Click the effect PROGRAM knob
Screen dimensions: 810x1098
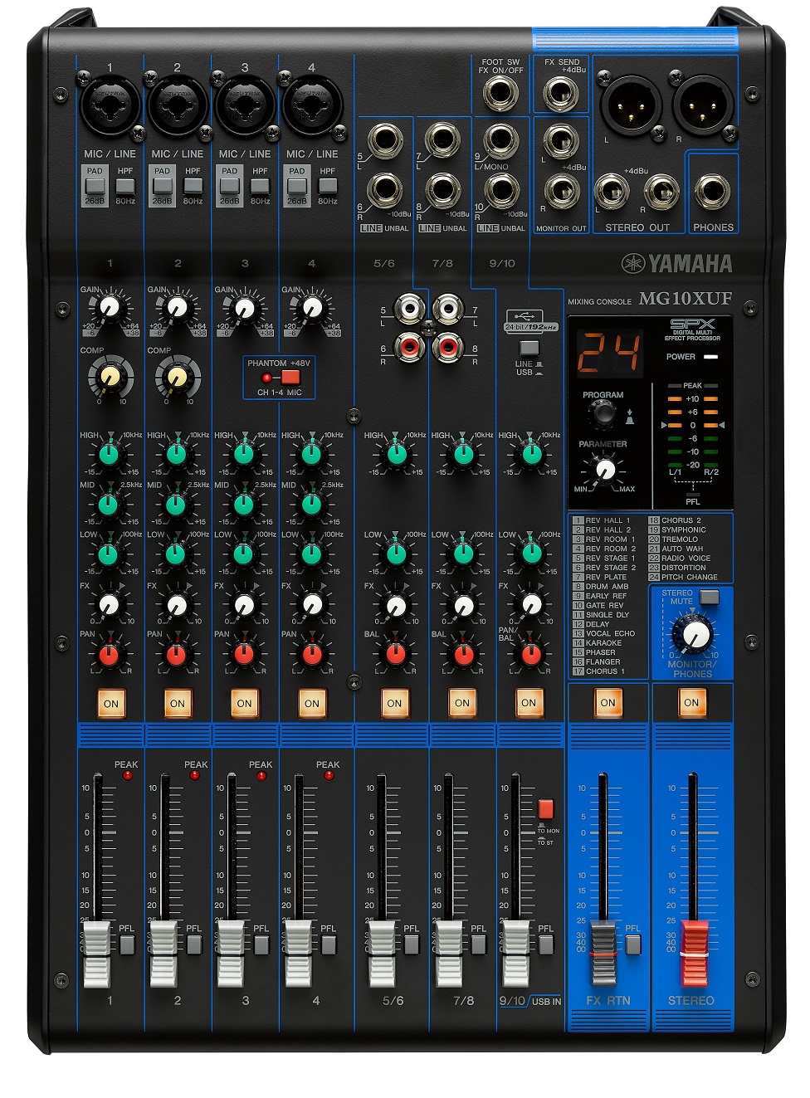(x=603, y=413)
